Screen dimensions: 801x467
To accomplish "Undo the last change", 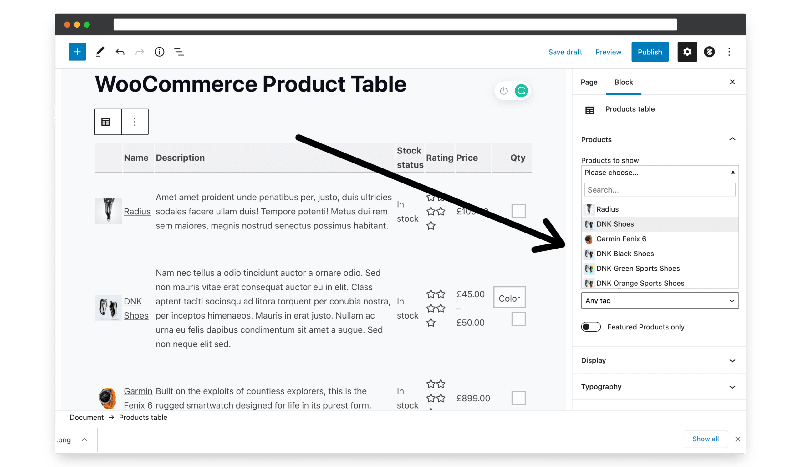I will coord(120,52).
